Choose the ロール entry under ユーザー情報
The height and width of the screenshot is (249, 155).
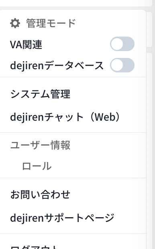[x=37, y=166]
